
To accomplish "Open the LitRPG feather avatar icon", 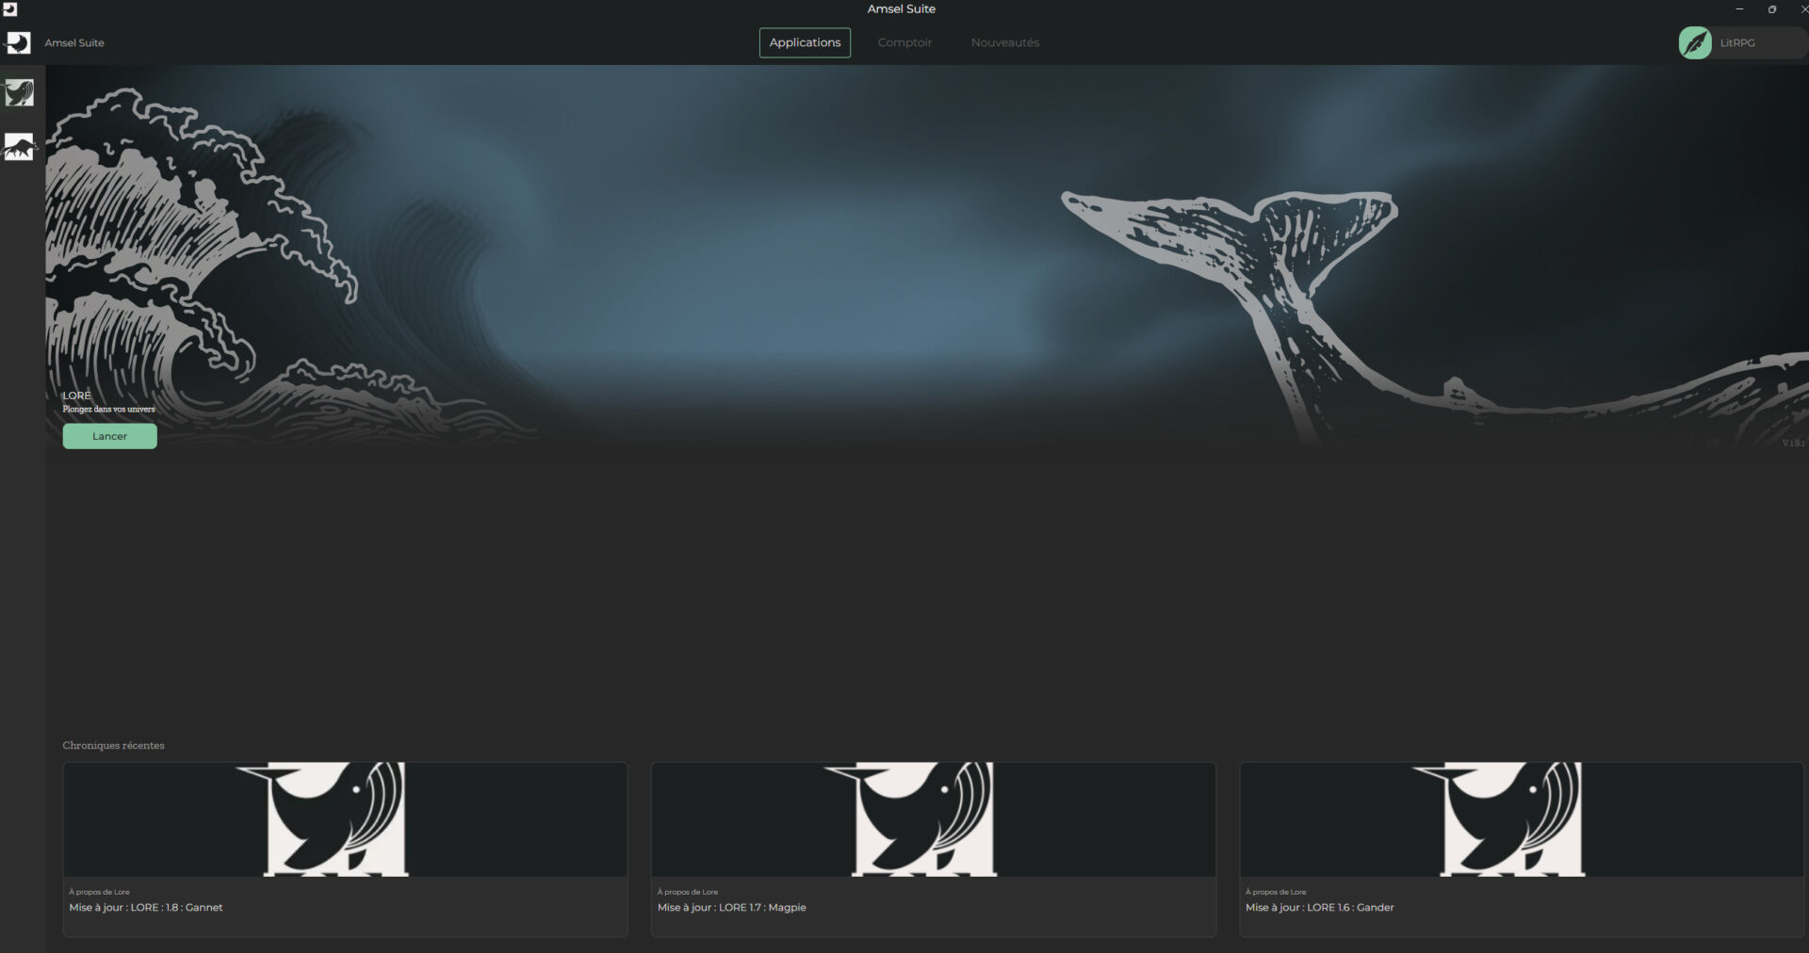I will 1694,42.
